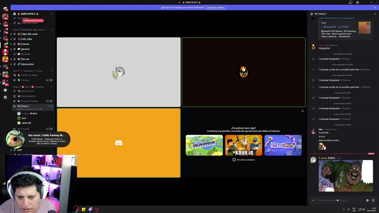Create channel in Dota 2 category

(52, 87)
